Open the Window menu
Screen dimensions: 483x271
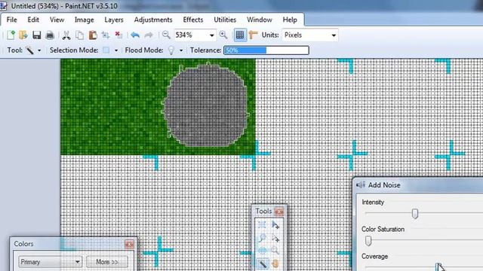point(260,20)
